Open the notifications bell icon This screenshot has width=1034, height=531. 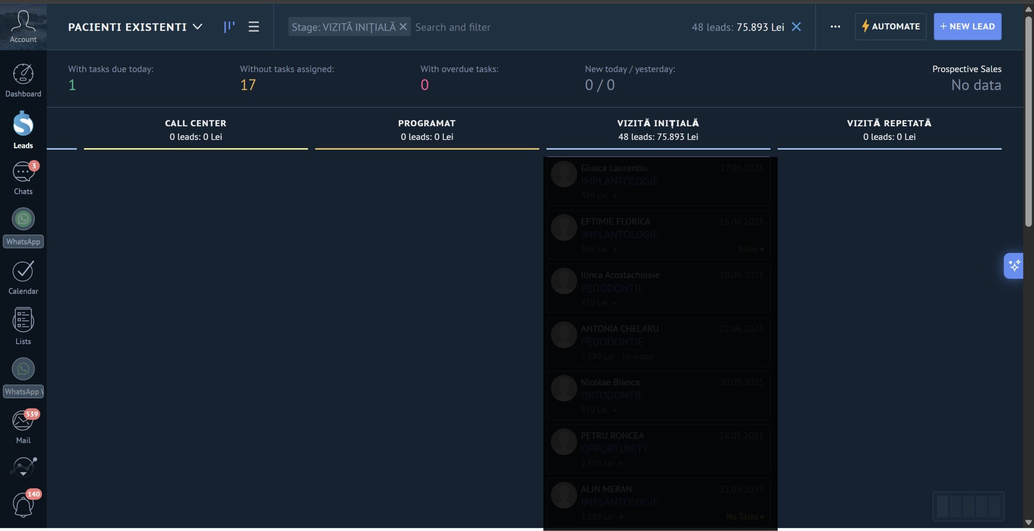pos(23,504)
